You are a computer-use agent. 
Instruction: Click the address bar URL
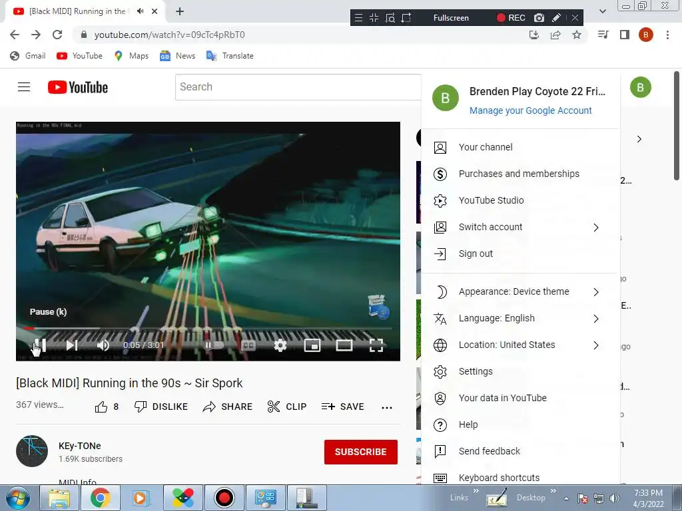pos(169,35)
